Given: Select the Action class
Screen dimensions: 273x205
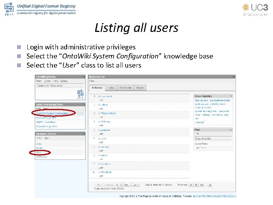Looking at the screenshot, I should coord(39,144).
